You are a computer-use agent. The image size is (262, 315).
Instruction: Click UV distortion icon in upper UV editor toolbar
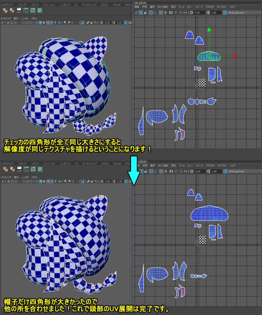pos(145,13)
